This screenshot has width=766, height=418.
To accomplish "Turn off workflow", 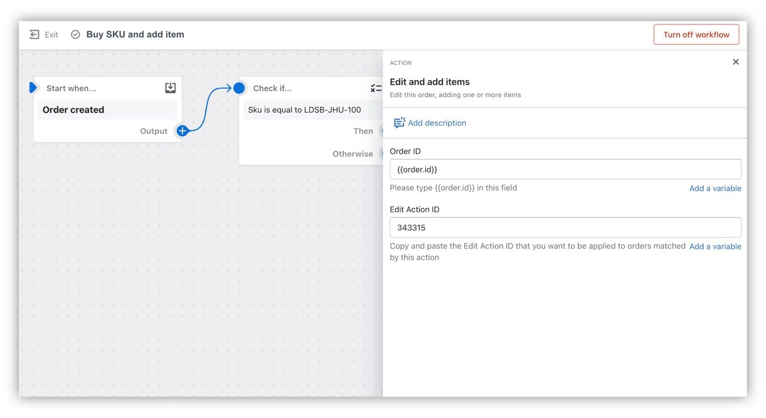I will pos(696,34).
